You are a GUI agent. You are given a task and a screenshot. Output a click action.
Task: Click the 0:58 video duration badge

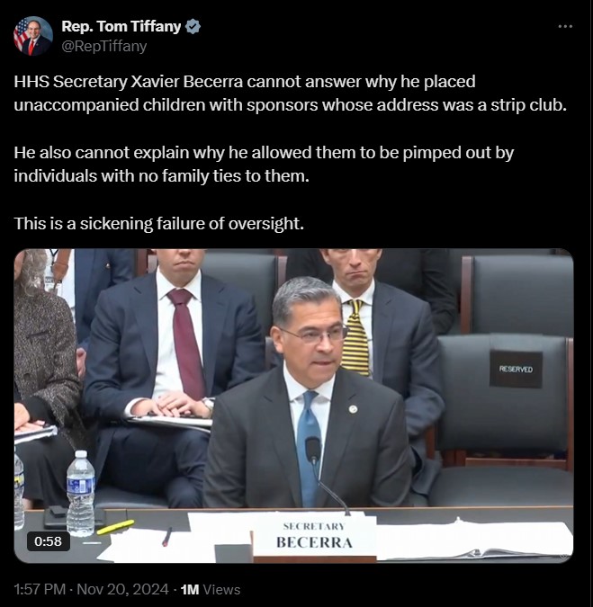[49, 540]
